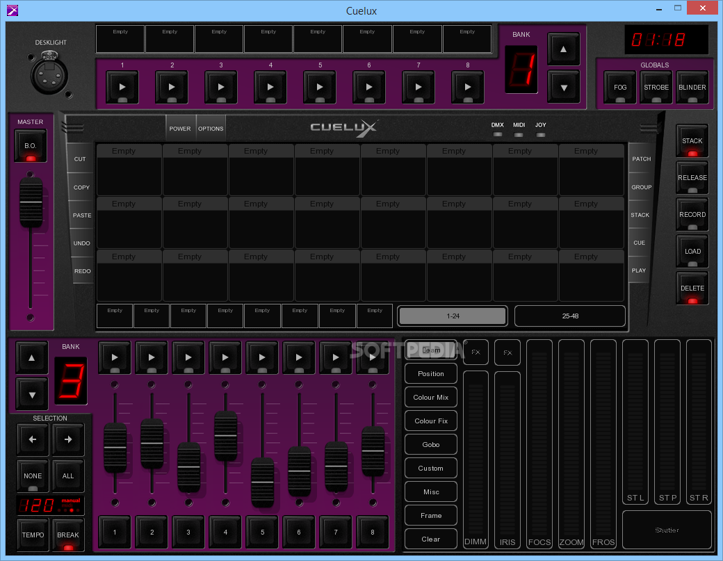Click the ZOOM attribute fader
Screen dimensions: 723x561
tap(571, 444)
